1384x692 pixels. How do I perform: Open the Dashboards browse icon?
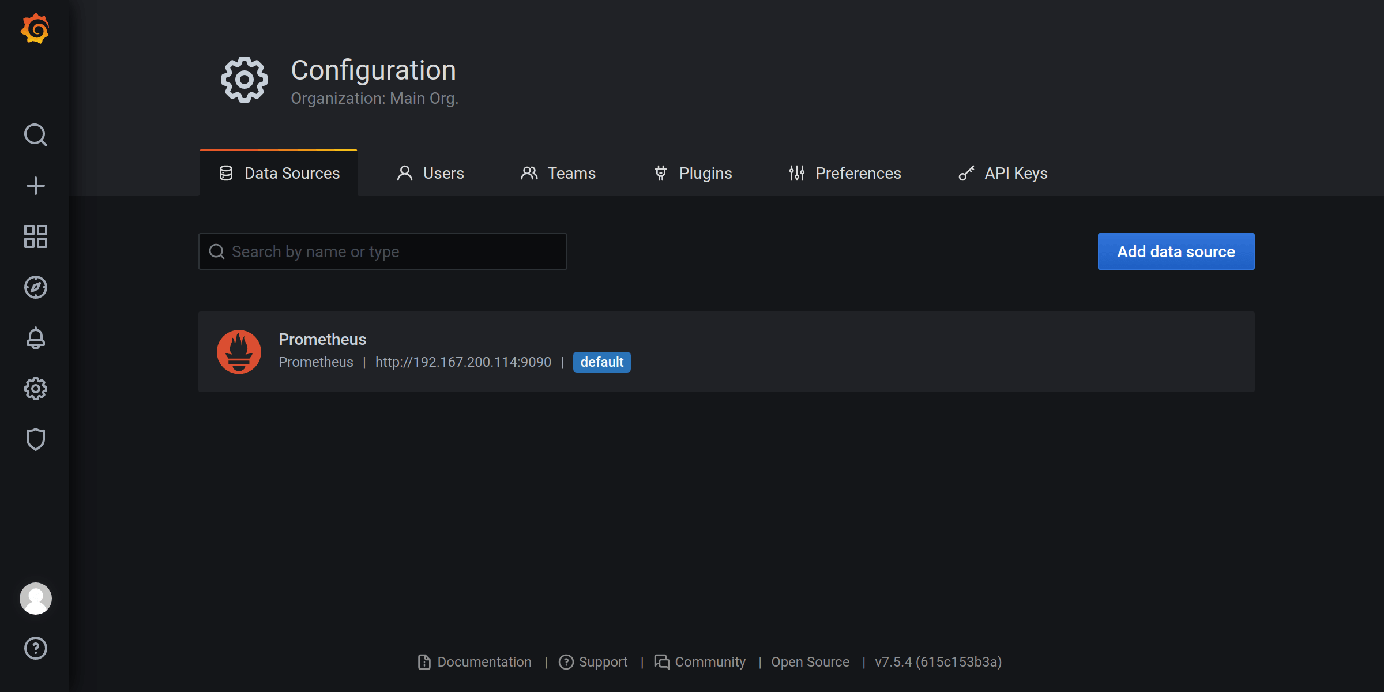tap(35, 236)
